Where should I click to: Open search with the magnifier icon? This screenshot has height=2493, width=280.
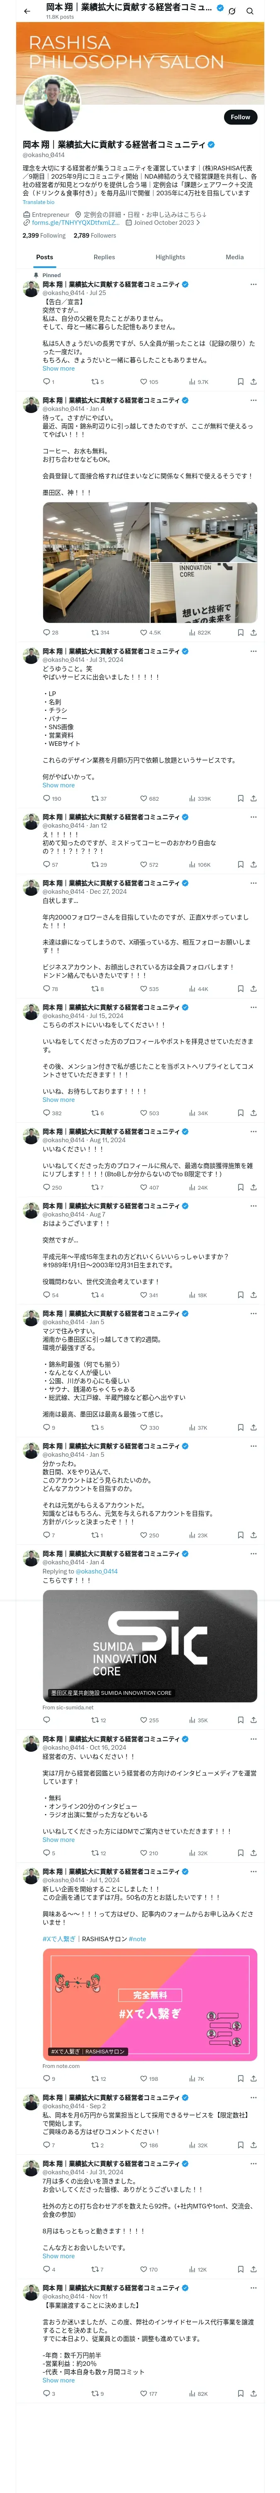click(249, 11)
